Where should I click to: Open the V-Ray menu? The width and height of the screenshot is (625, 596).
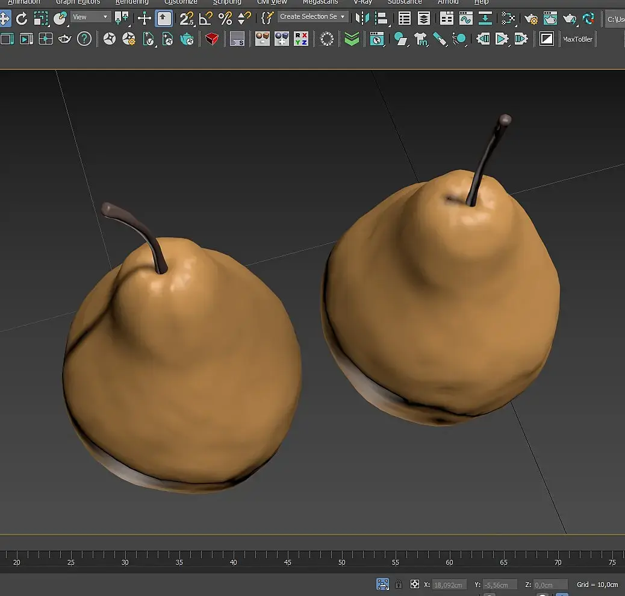click(362, 2)
